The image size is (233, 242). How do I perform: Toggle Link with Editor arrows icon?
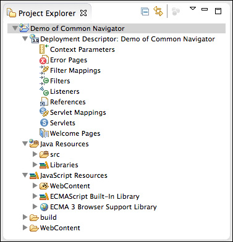click(158, 11)
